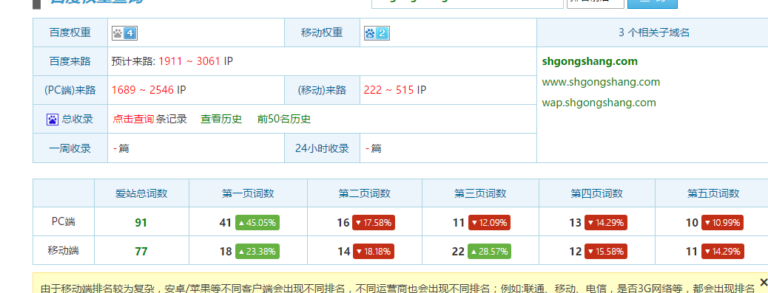Click the PC端 row label

pos(64,221)
